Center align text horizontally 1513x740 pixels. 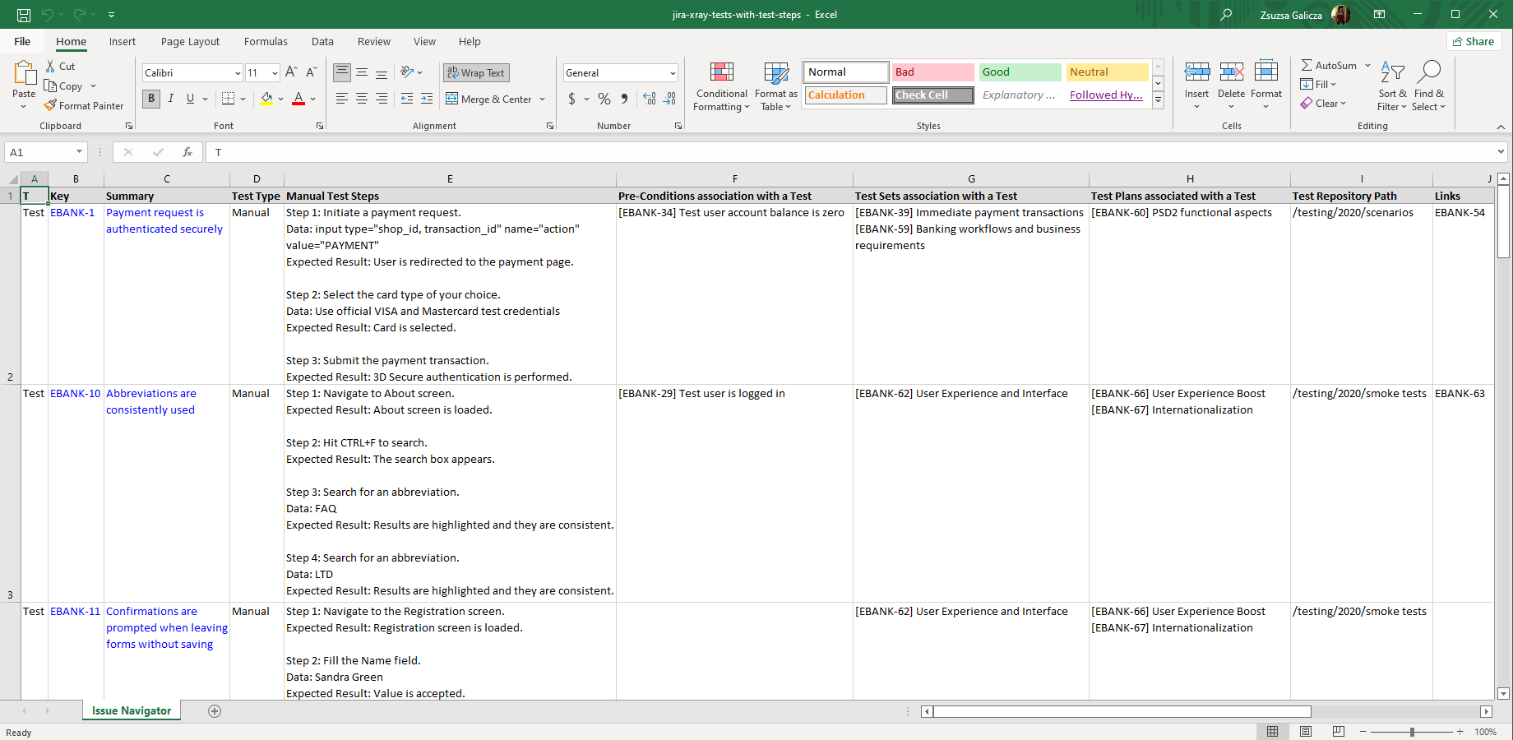362,99
